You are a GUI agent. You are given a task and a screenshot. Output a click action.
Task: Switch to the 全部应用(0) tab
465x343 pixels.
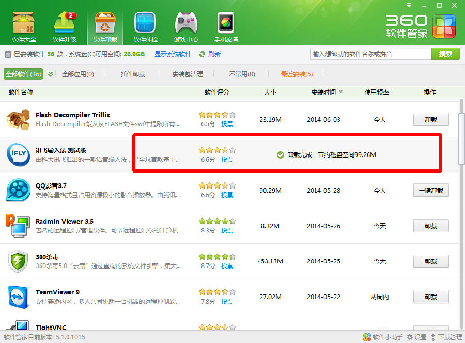[x=78, y=74]
